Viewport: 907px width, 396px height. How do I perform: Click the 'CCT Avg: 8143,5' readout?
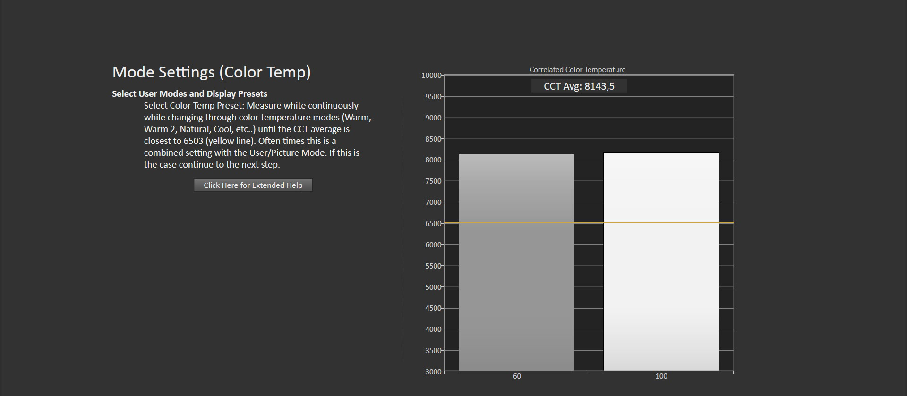point(579,86)
